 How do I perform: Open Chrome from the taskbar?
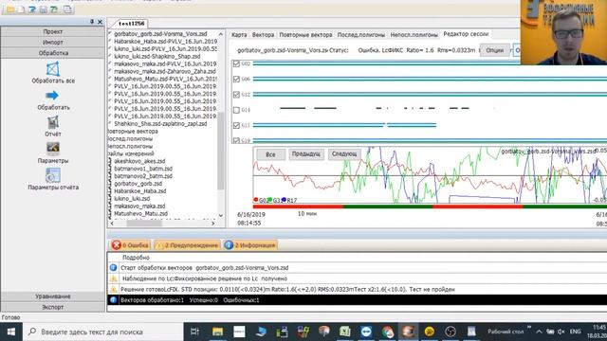pos(387,332)
